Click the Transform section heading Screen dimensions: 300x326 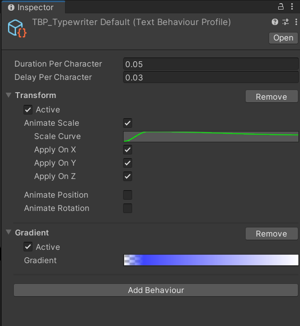coord(36,95)
